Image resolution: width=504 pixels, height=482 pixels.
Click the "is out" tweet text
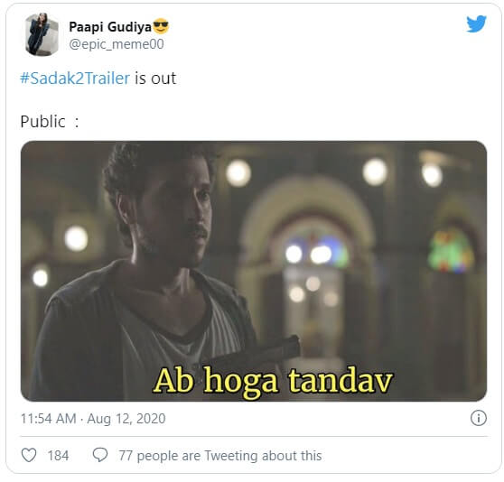[x=155, y=79]
